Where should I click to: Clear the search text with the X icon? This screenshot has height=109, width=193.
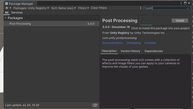coord(188,8)
